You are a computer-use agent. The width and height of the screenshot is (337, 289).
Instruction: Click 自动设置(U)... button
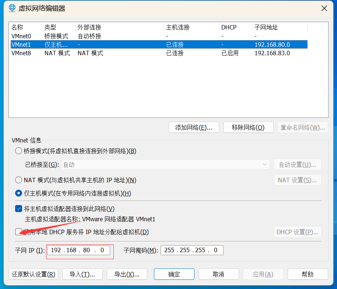click(x=298, y=165)
